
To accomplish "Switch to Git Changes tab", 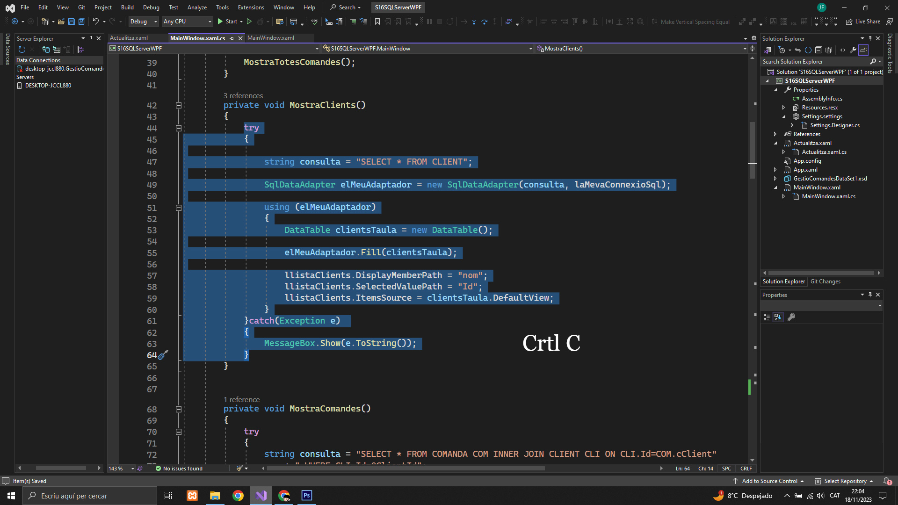I will [x=825, y=281].
